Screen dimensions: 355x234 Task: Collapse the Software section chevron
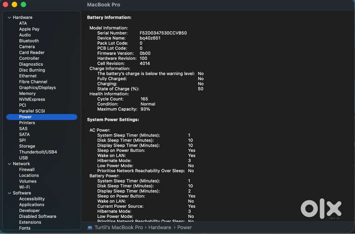[9, 193]
